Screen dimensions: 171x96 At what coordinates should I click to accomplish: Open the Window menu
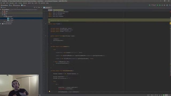43,3
